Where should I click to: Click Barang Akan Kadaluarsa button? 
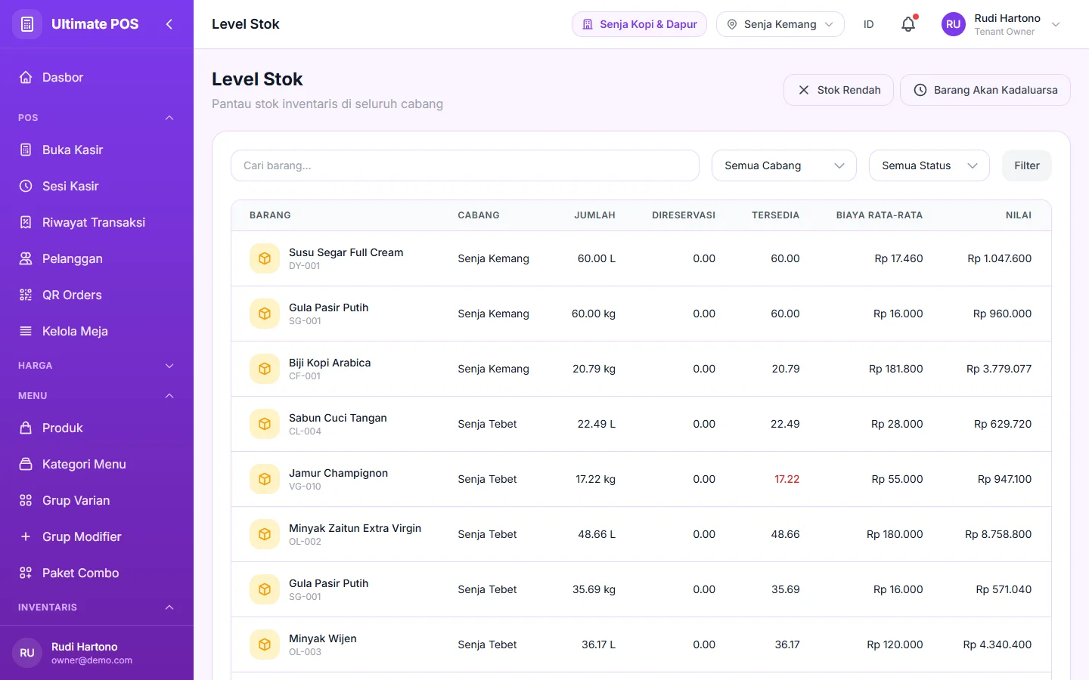click(985, 90)
